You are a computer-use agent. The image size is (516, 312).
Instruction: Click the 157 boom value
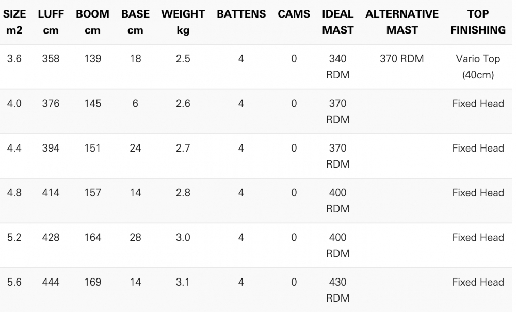pyautogui.click(x=92, y=193)
